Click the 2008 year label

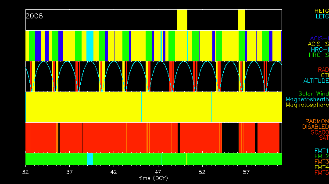tap(34, 16)
